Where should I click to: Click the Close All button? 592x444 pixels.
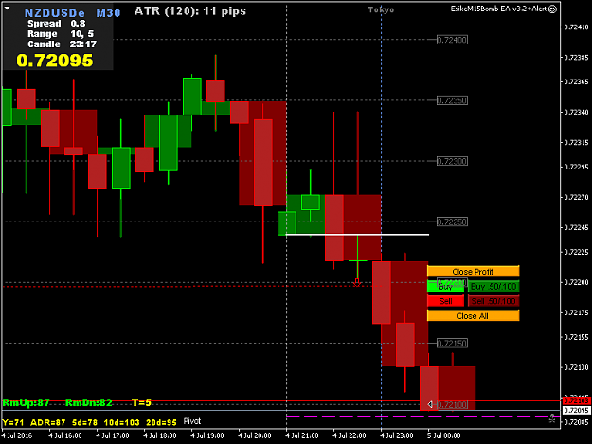(473, 316)
